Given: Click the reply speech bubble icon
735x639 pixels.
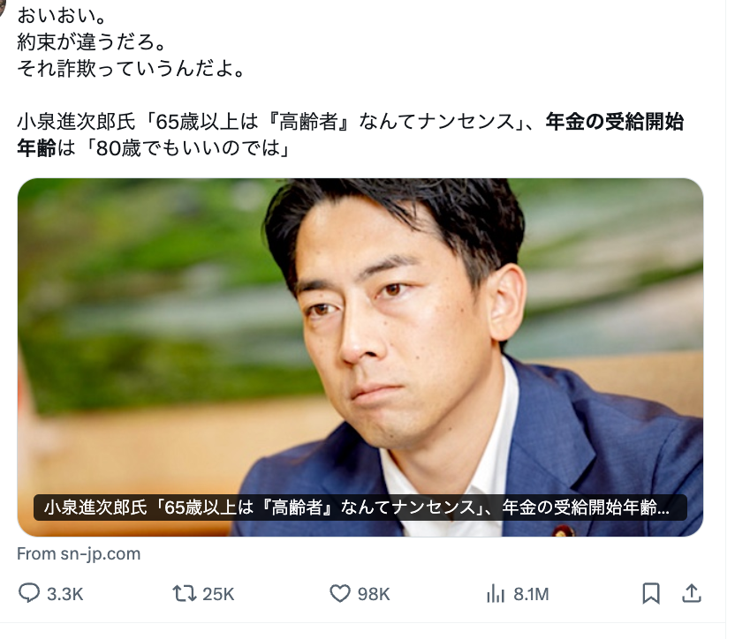Looking at the screenshot, I should point(28,593).
